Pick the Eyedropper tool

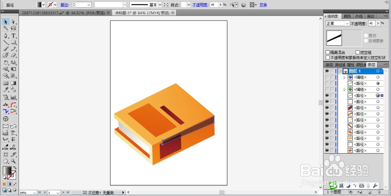tap(6, 90)
